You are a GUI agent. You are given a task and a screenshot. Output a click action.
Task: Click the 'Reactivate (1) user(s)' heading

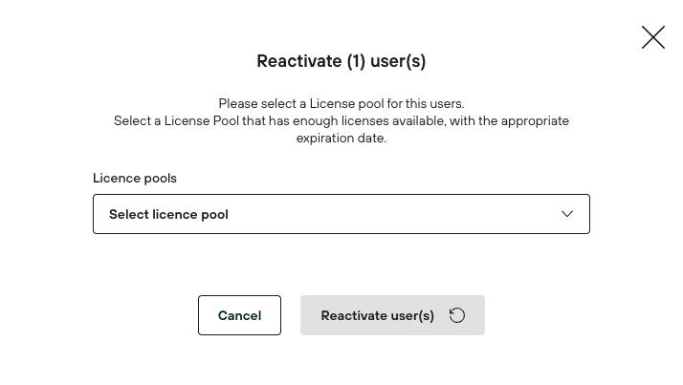[x=341, y=61]
